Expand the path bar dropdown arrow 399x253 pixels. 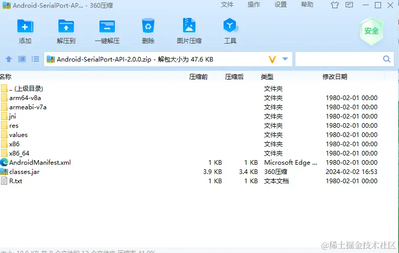tap(285, 59)
